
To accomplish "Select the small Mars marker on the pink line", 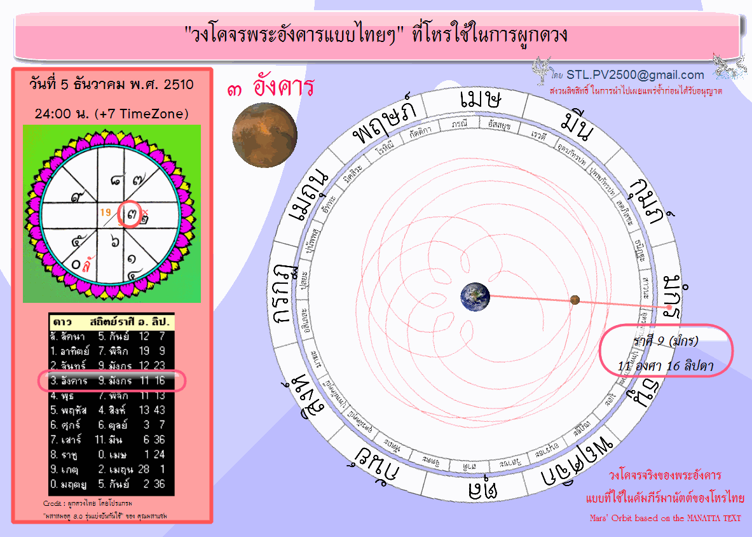I will tap(575, 300).
